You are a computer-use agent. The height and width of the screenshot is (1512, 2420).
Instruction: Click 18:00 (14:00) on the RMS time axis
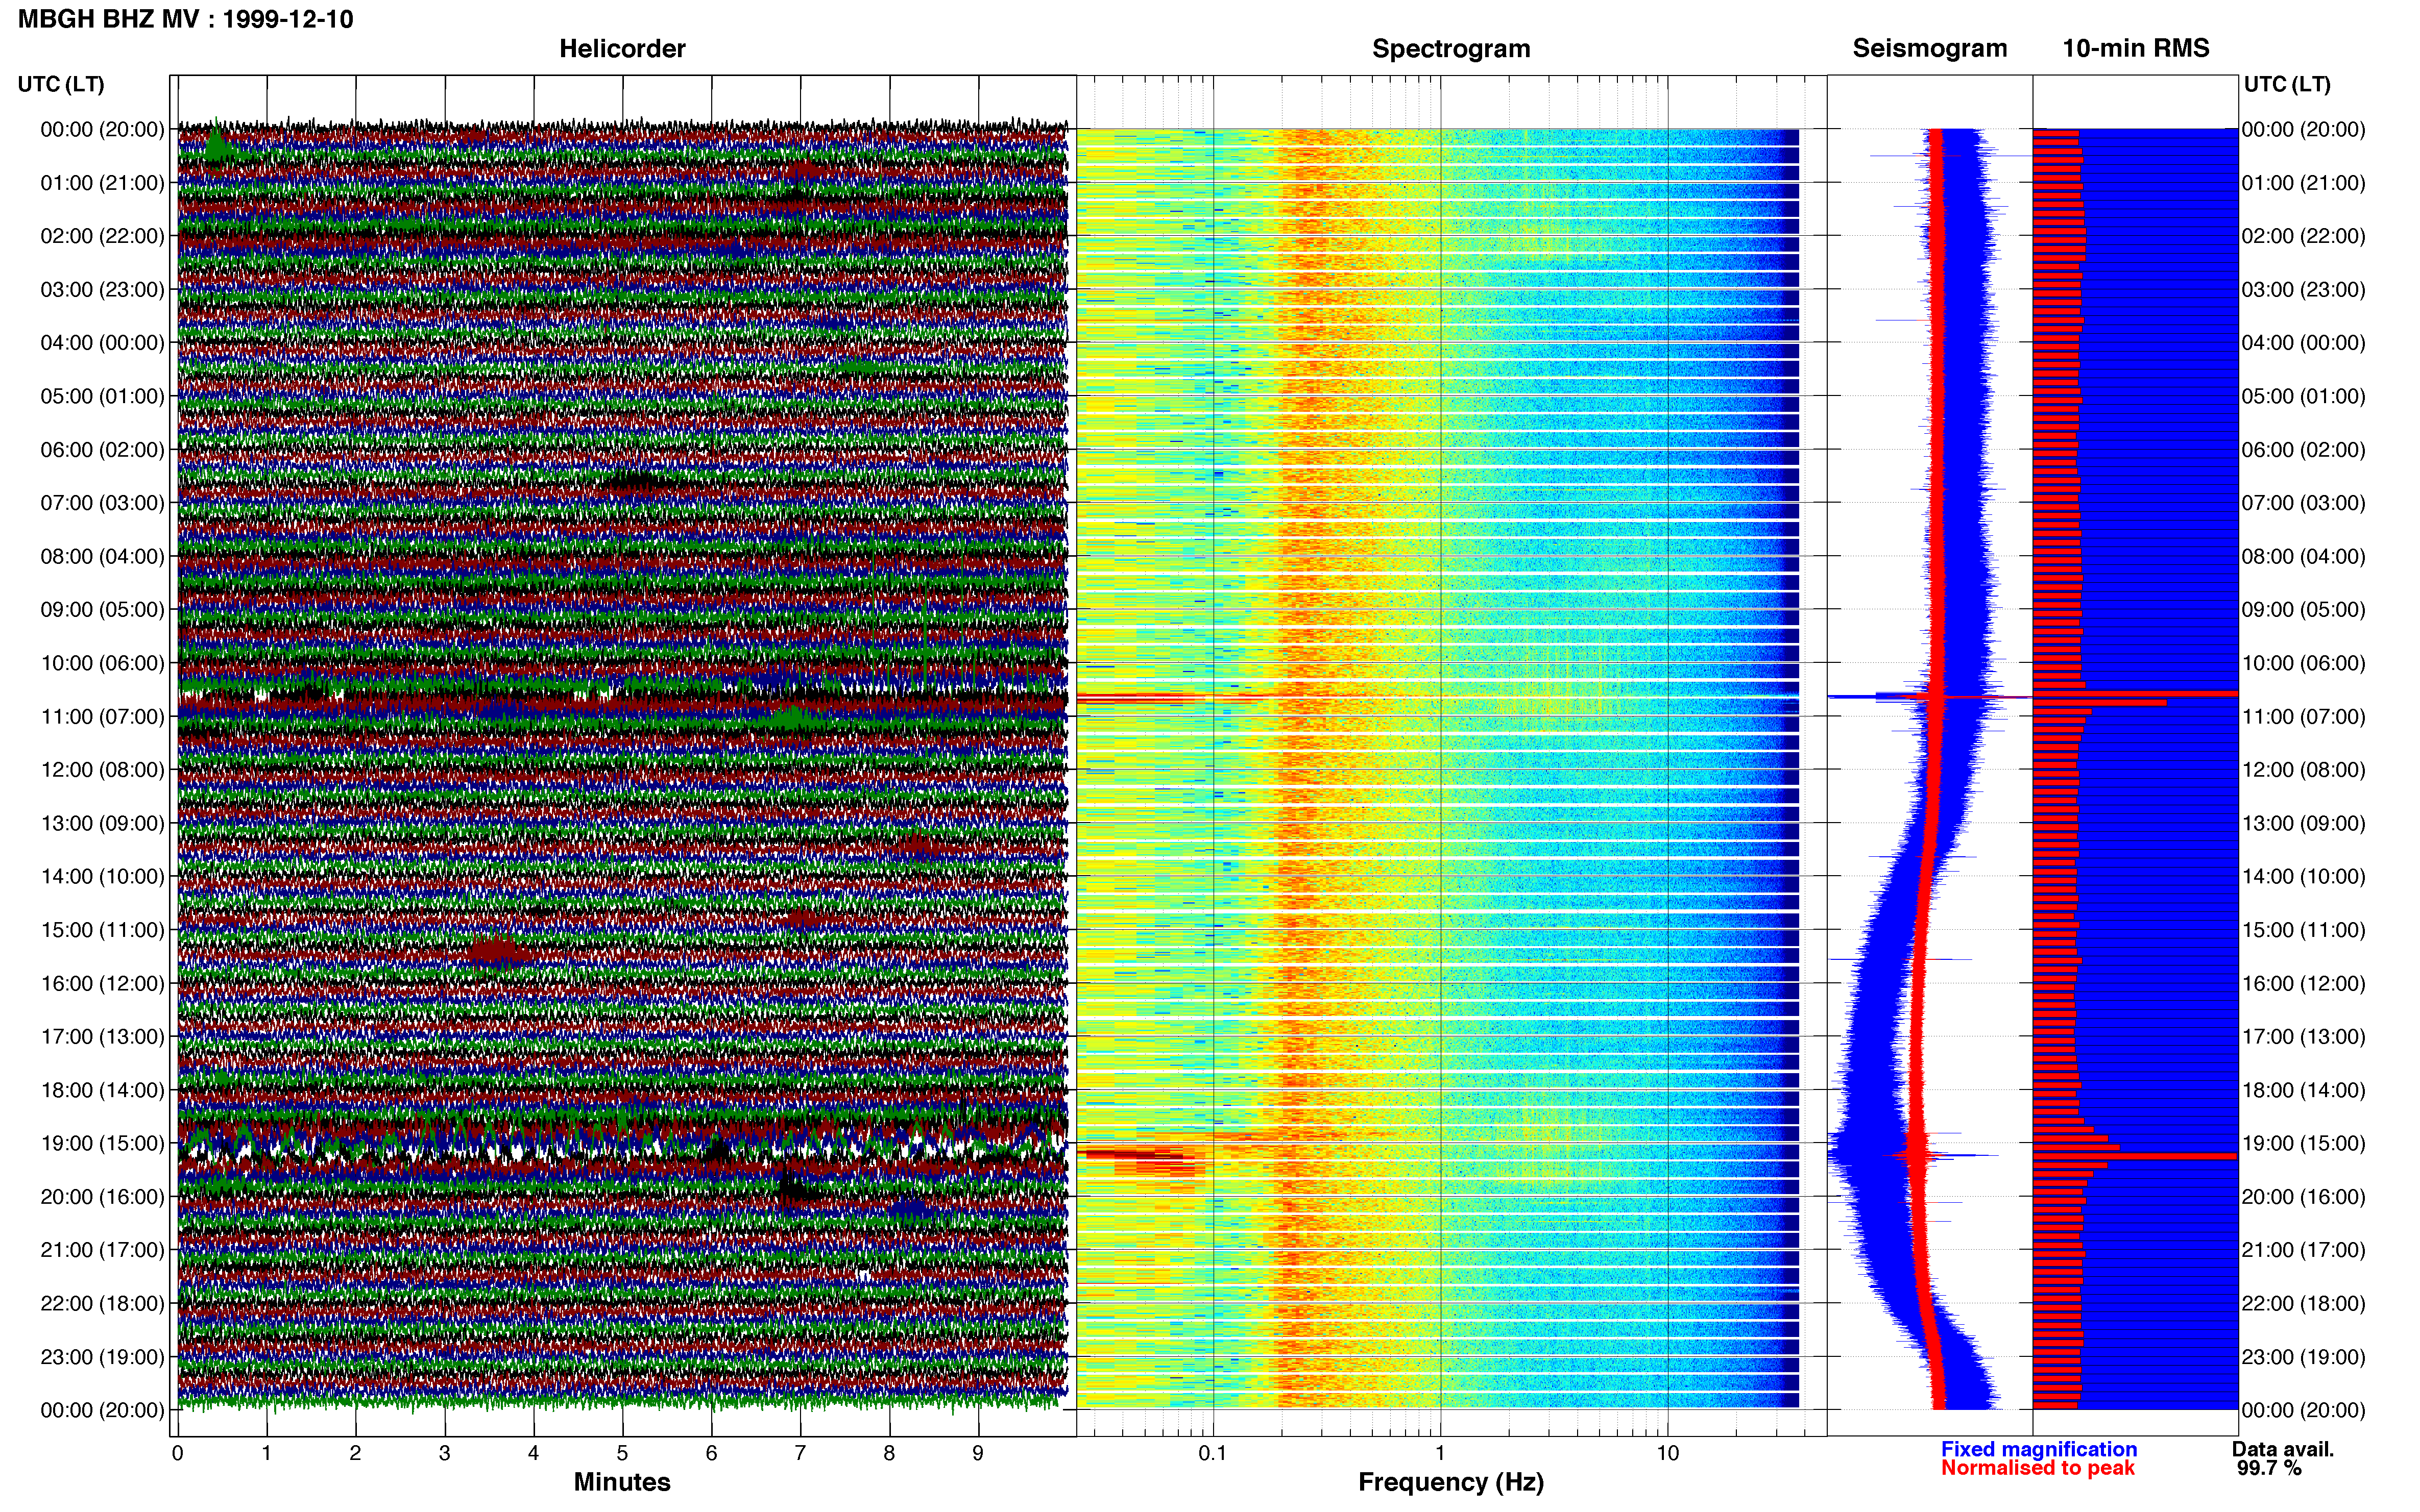coord(2304,1090)
